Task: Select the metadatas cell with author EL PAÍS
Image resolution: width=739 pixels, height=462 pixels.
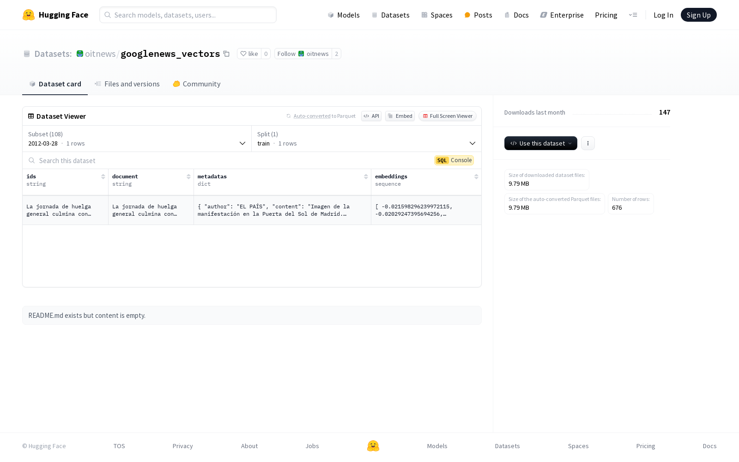Action: click(x=283, y=210)
